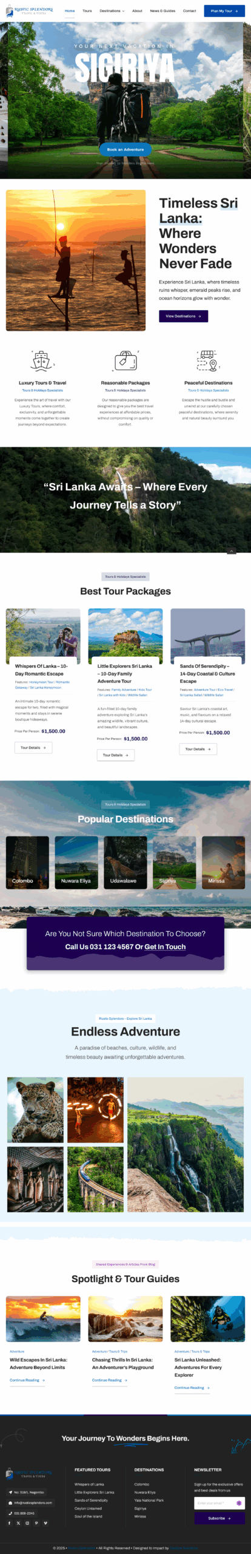The image size is (251, 1554).
Task: Click the Book an Adventure button
Action: click(x=125, y=149)
